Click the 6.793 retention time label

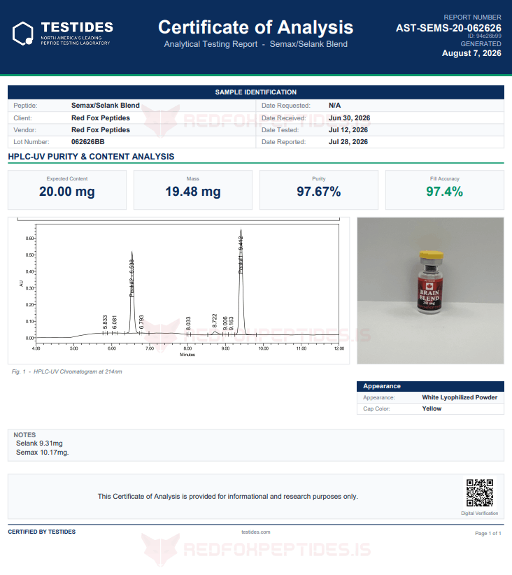pos(141,322)
